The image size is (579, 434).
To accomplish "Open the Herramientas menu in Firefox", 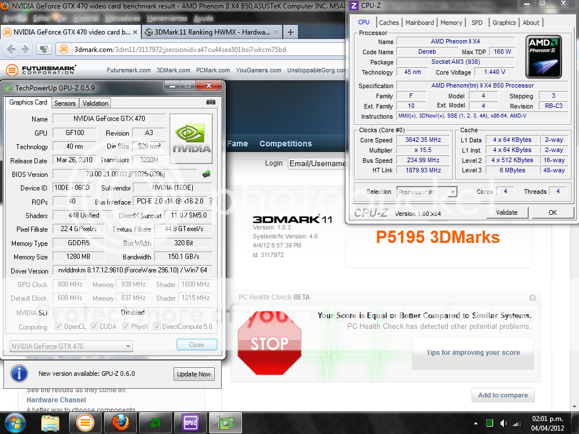I will [167, 19].
